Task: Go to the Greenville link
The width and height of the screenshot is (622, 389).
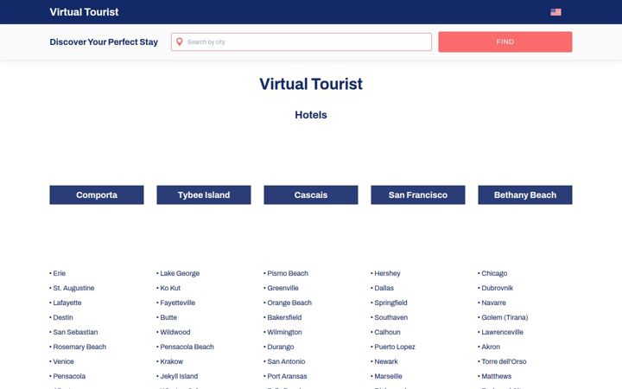Action: tap(282, 288)
